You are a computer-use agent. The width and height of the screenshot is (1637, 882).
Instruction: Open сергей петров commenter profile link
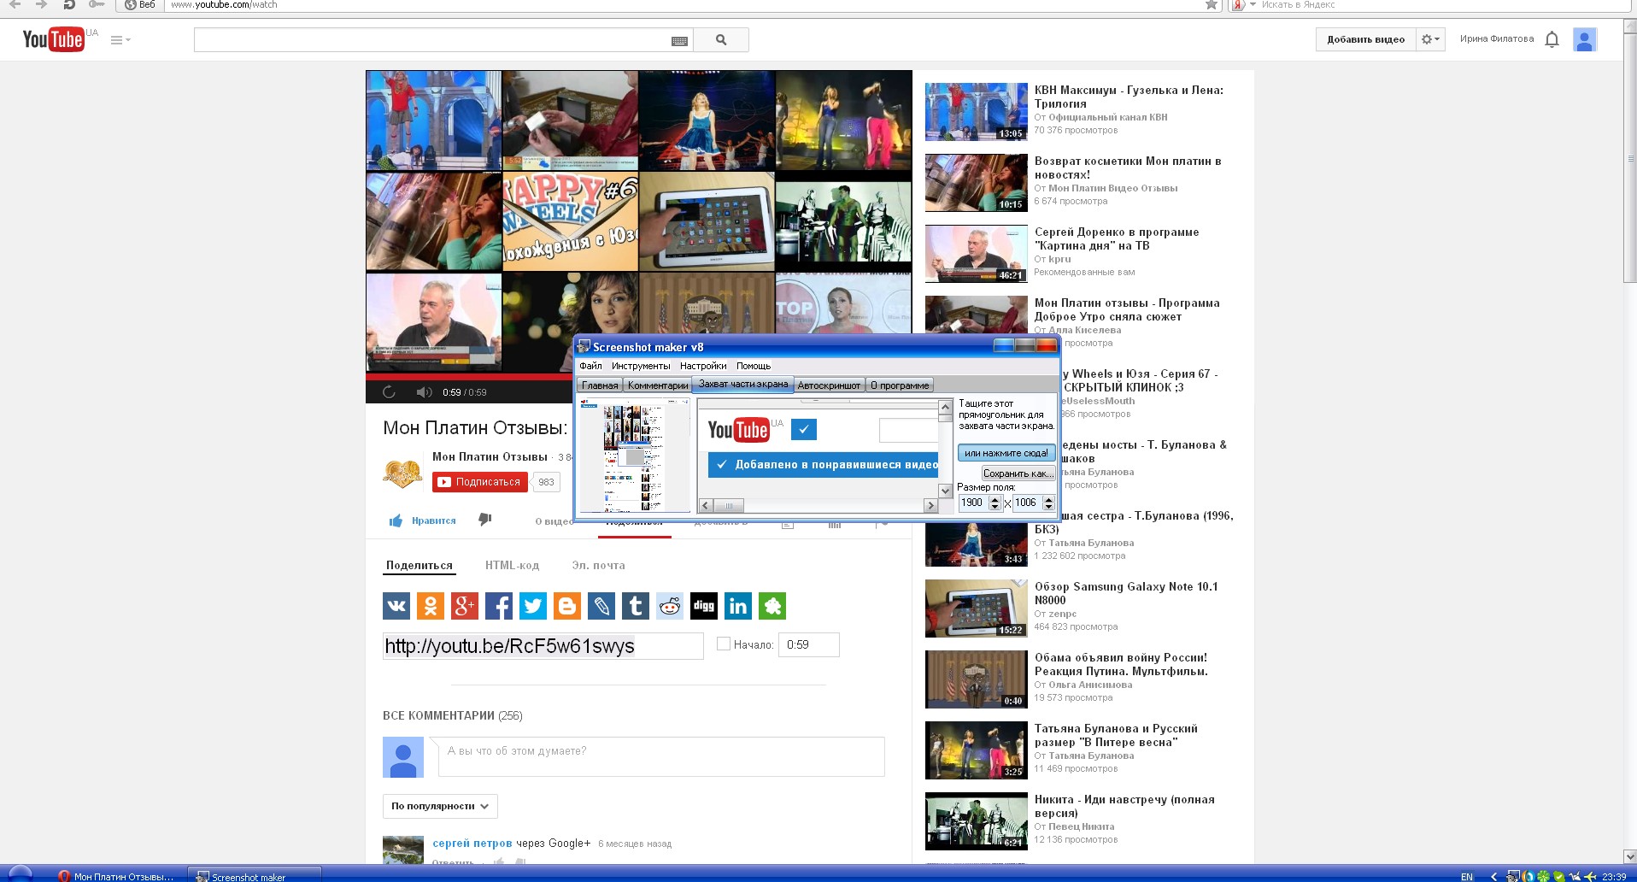point(472,844)
